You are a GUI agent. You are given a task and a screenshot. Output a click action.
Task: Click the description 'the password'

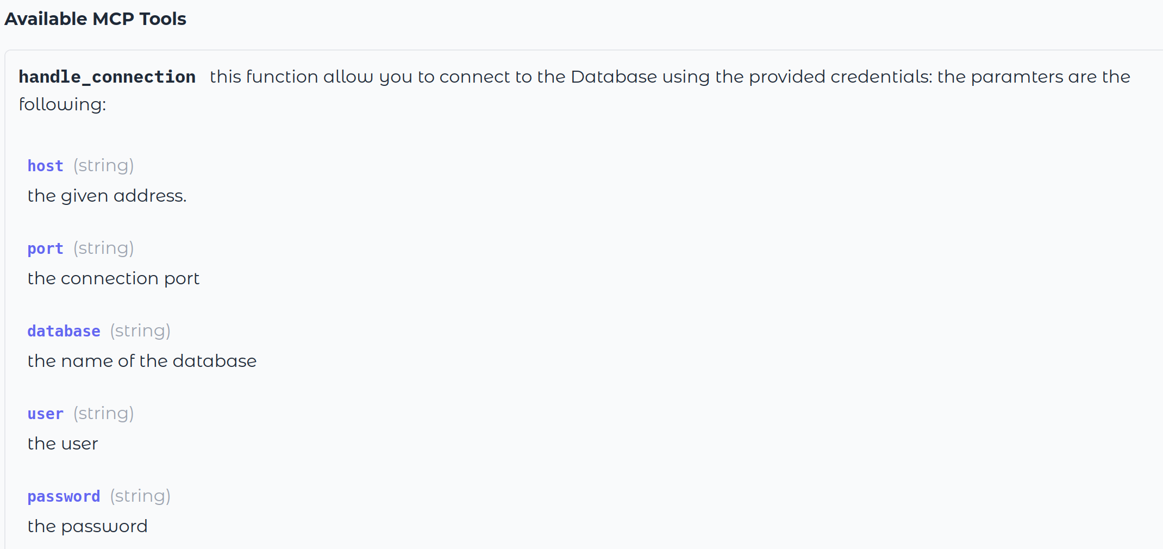87,526
